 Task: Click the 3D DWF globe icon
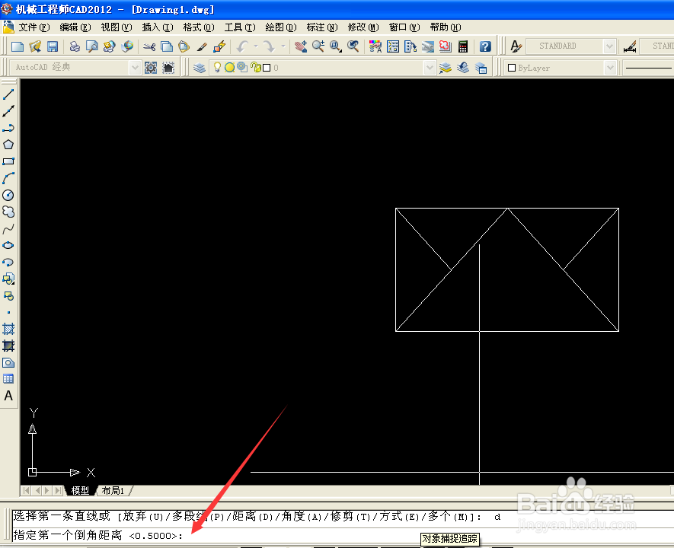(127, 46)
